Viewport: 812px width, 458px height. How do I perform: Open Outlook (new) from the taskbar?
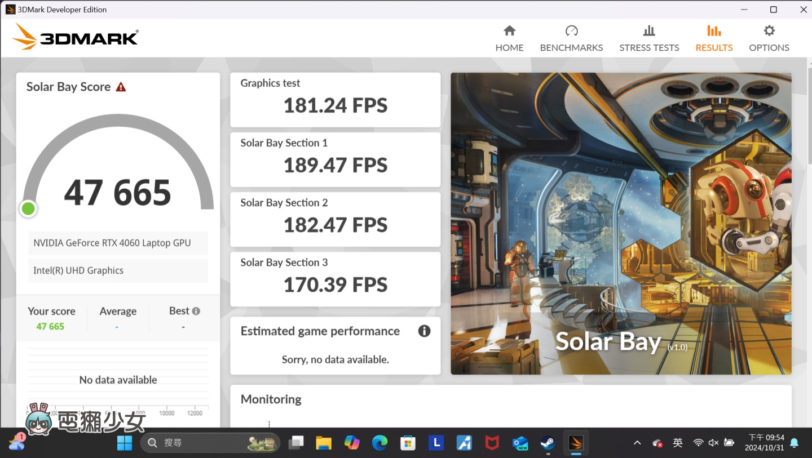click(520, 443)
